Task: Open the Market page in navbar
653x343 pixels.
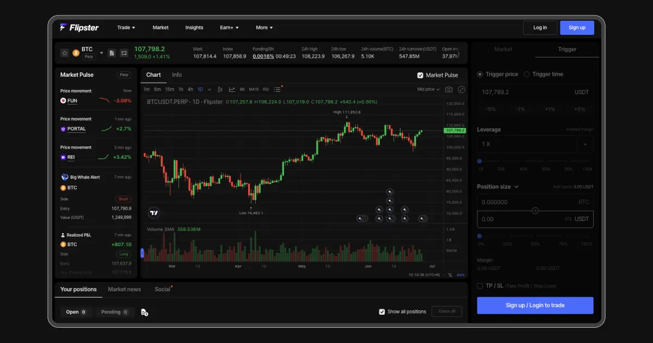Action: pos(161,27)
